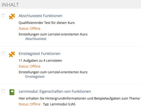Viewport: 141px width, 106px height.
Task: Click the Typ: Lernmodul ILIAS label
Action: 59,104
